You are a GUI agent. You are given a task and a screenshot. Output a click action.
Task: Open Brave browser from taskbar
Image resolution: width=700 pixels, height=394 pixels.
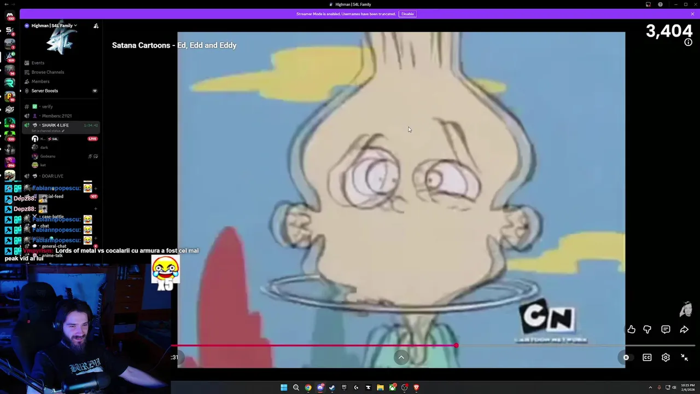coord(416,387)
